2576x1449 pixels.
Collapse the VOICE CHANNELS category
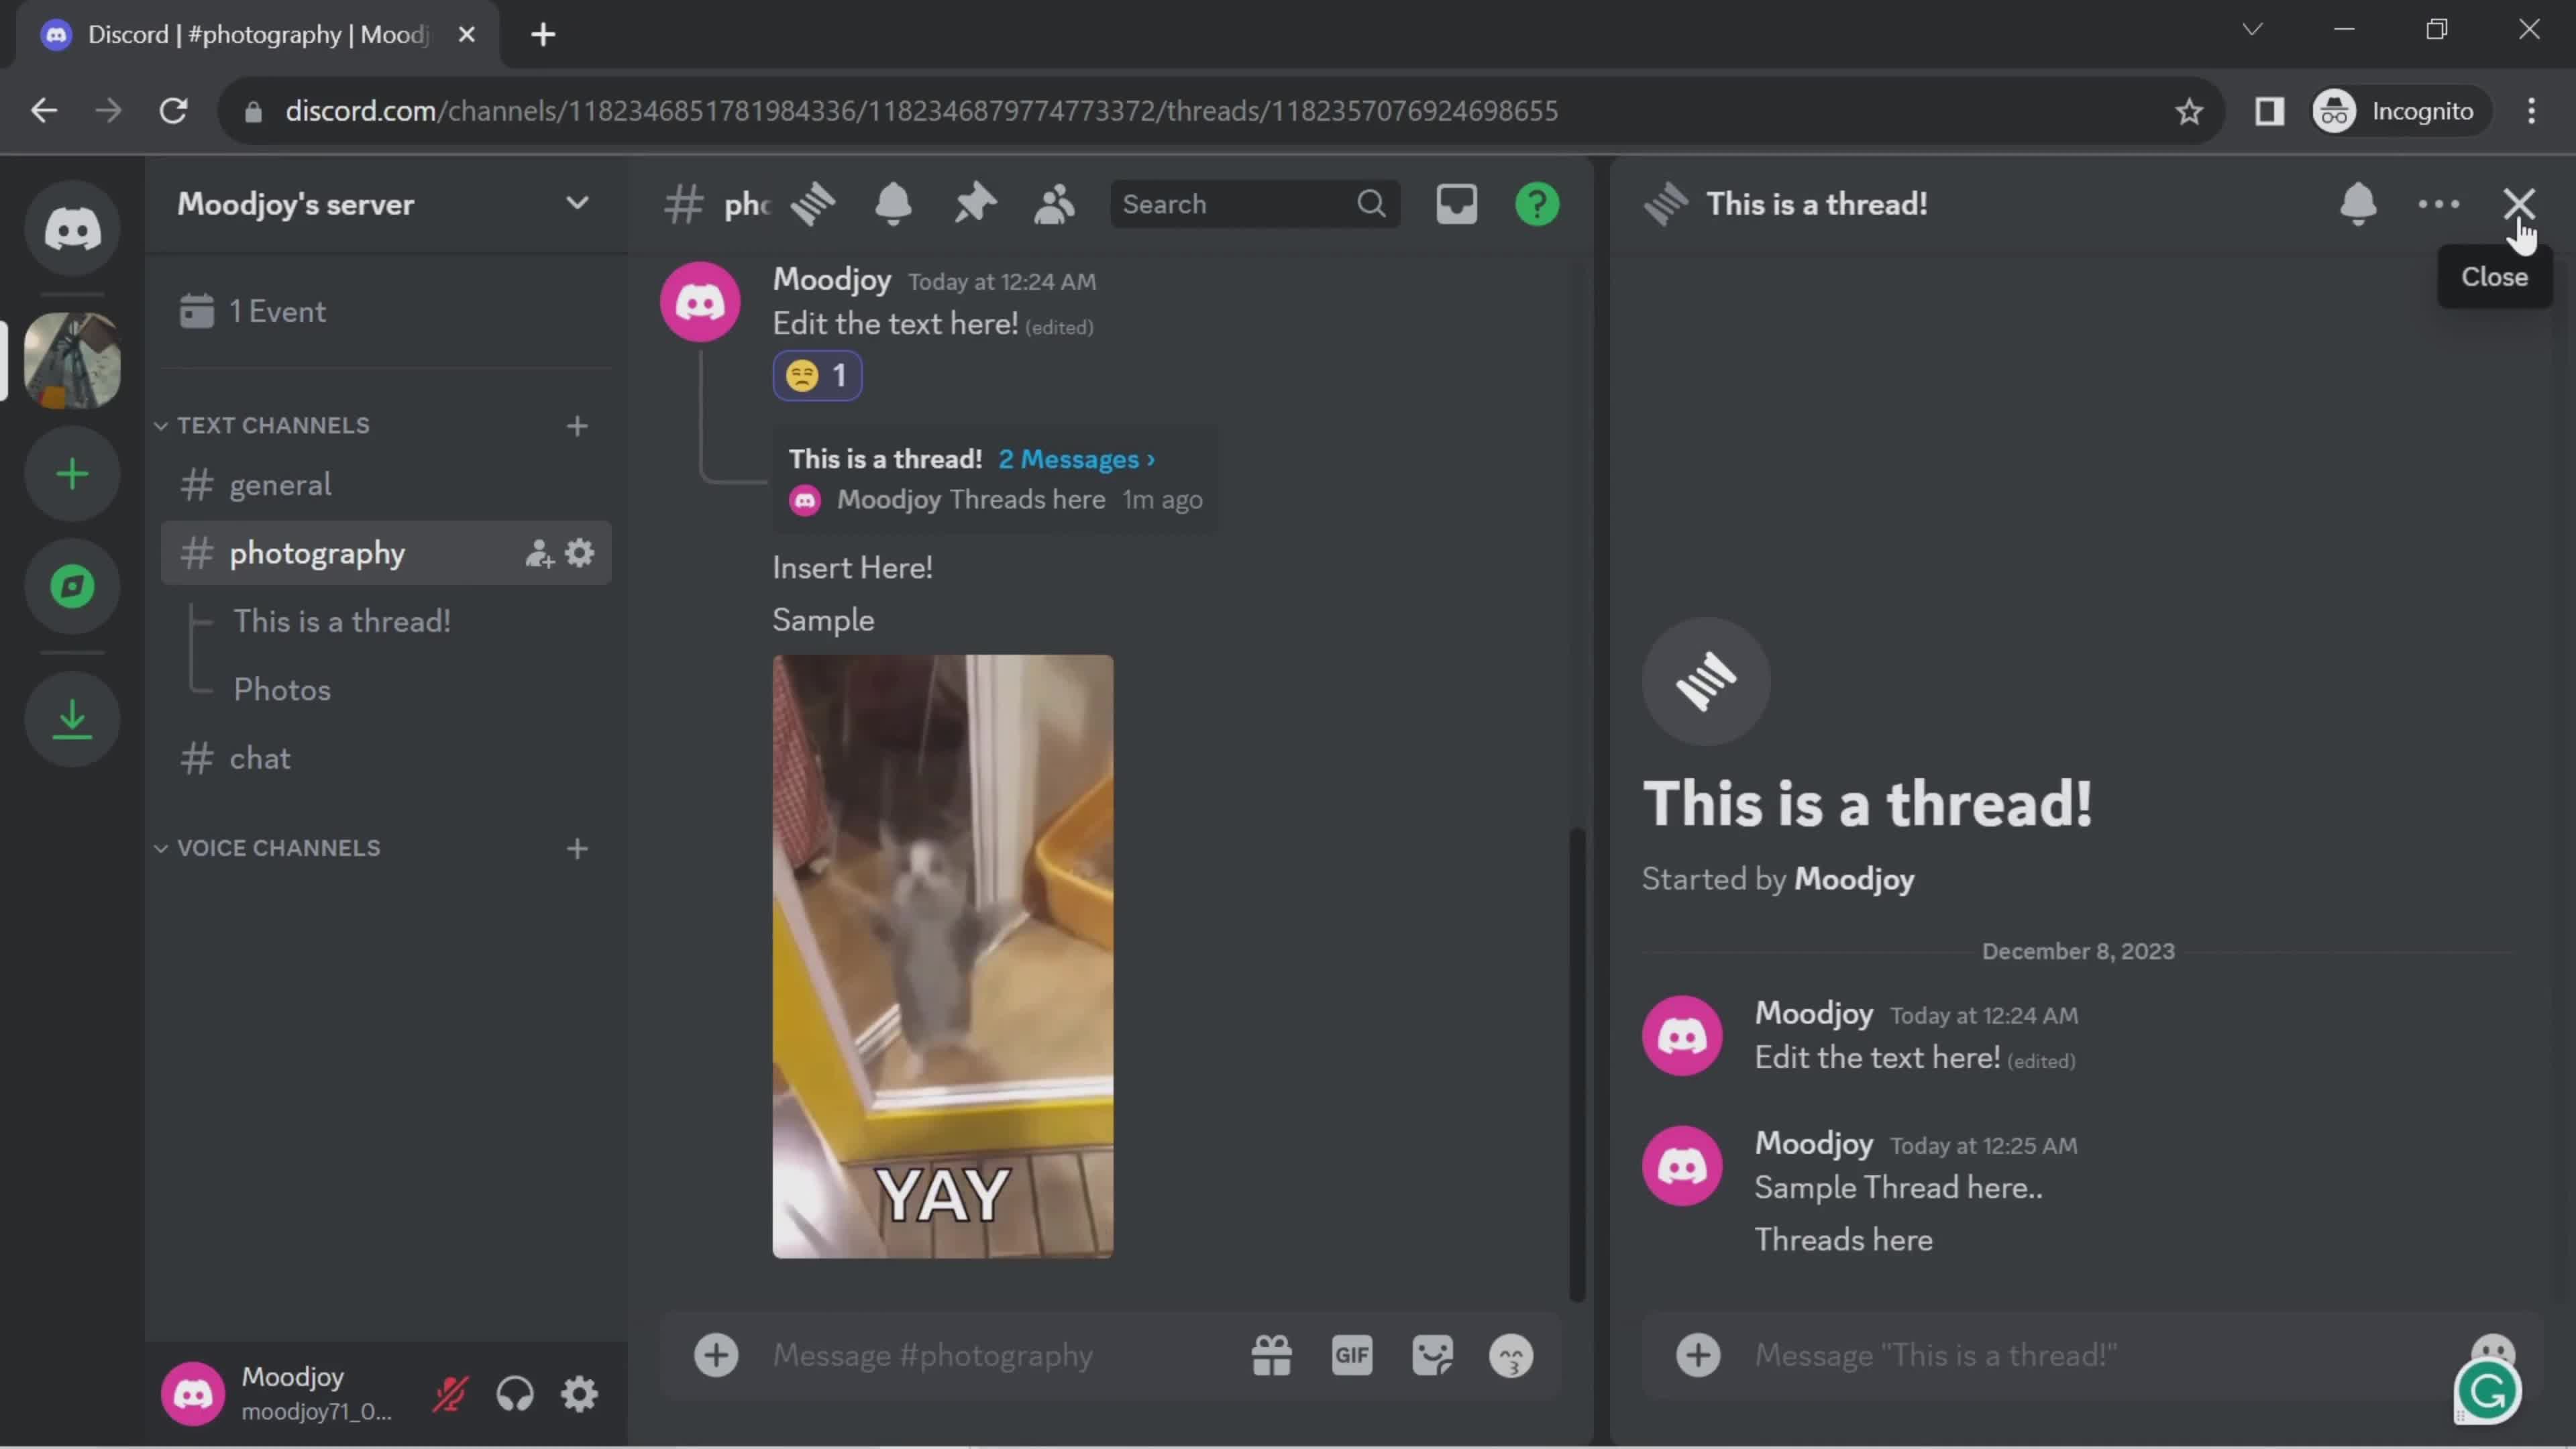pos(268,849)
